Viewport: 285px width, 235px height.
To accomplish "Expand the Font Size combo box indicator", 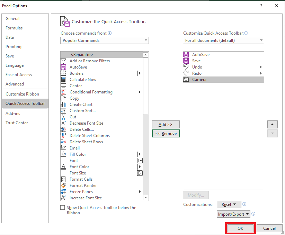I will coord(140,173).
